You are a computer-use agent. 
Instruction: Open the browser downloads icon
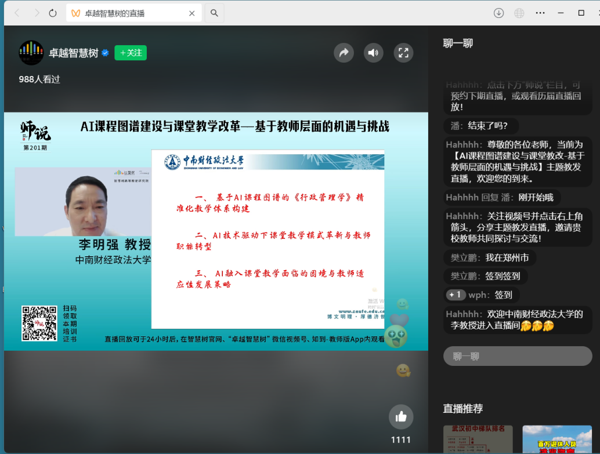(498, 13)
